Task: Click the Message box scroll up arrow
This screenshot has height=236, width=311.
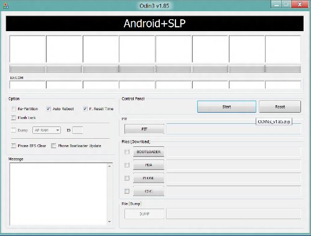Action: pos(109,166)
